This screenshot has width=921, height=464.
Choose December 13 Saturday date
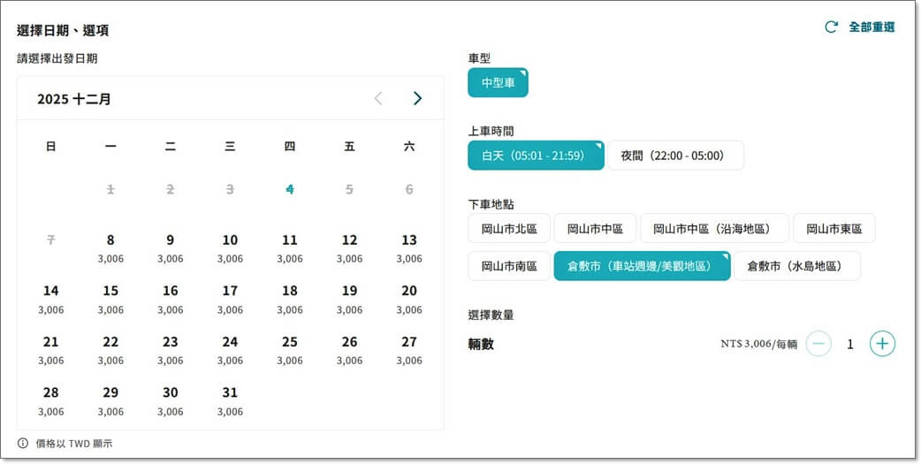pyautogui.click(x=409, y=247)
